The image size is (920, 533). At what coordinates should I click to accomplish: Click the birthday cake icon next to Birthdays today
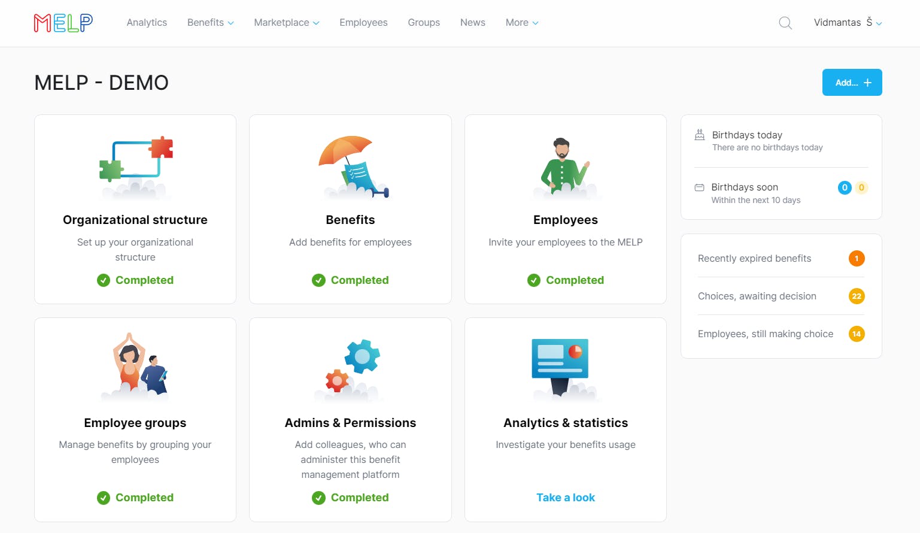point(699,135)
